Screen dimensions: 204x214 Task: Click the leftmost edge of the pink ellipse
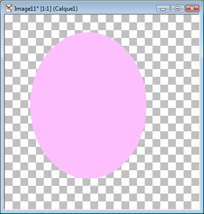pos(31,106)
